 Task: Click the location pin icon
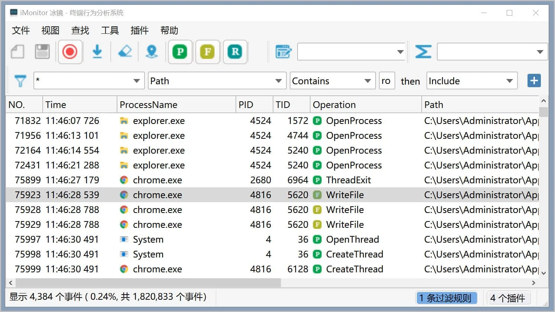click(152, 52)
